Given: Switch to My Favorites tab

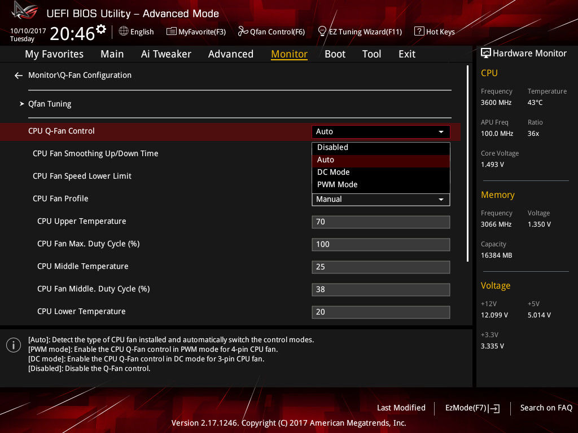Looking at the screenshot, I should pos(54,54).
